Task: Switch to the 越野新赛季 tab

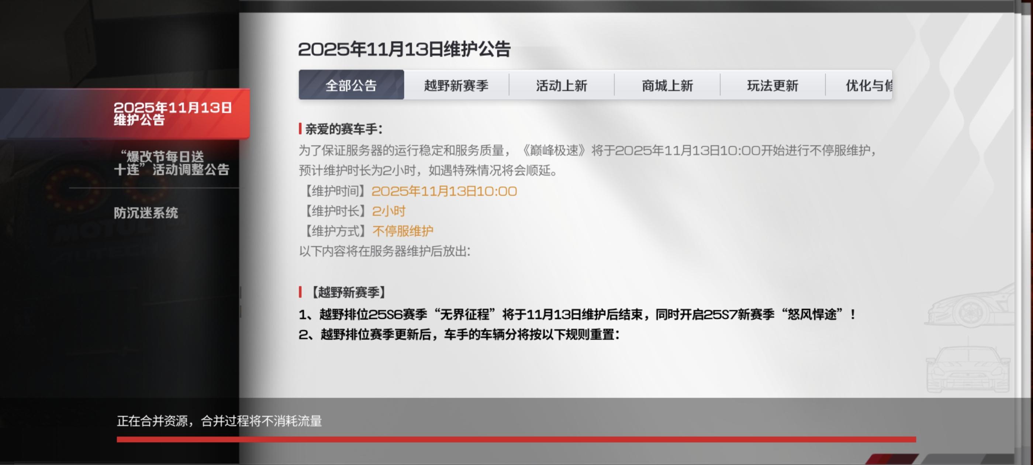Action: (456, 85)
